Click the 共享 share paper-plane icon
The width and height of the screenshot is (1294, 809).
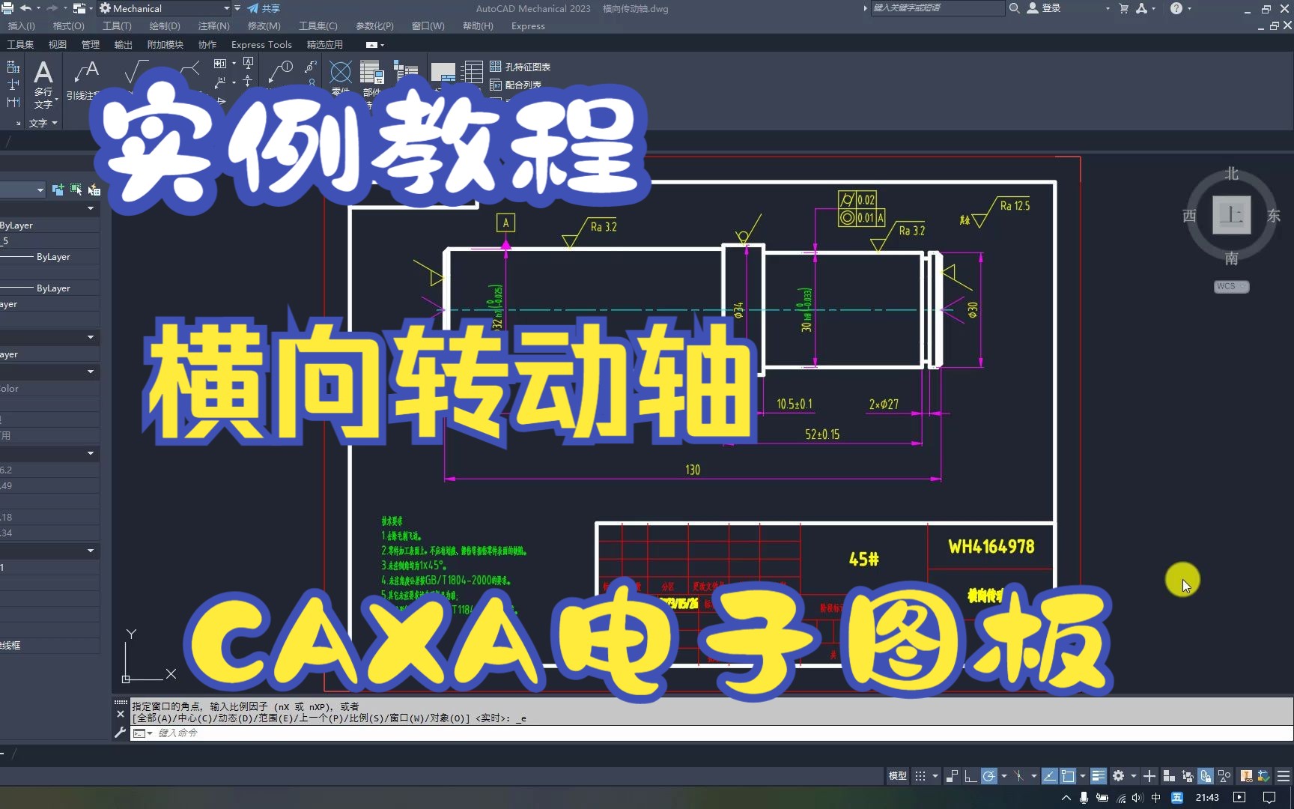pyautogui.click(x=253, y=8)
